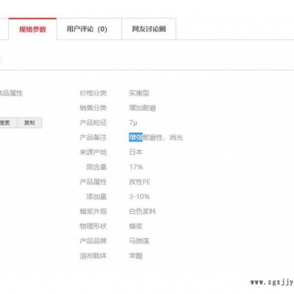
Task: Click the 复制 button
Action: (29, 123)
